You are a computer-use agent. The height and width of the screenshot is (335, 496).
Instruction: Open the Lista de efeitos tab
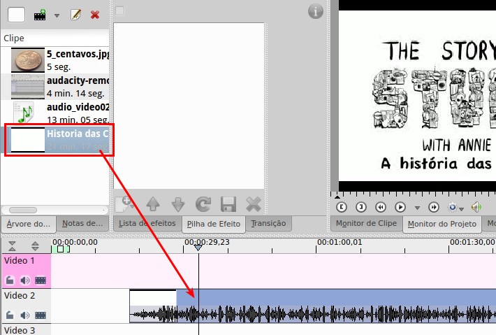pos(146,223)
